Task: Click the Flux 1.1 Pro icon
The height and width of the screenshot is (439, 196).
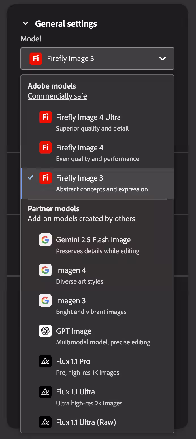Action: tap(45, 361)
